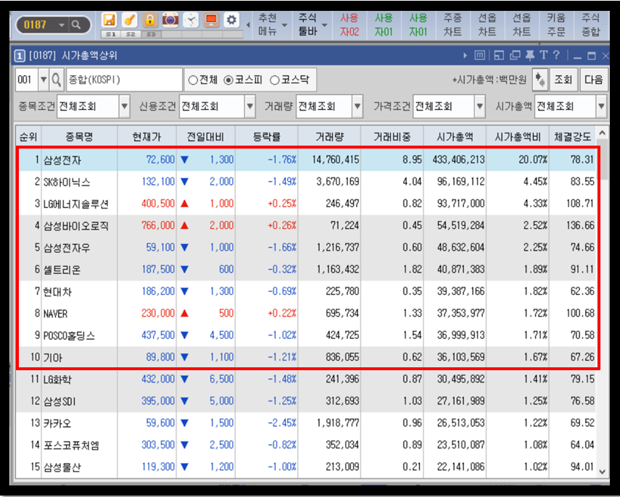Open settings with the gear icon
620x497 pixels.
coord(232,20)
